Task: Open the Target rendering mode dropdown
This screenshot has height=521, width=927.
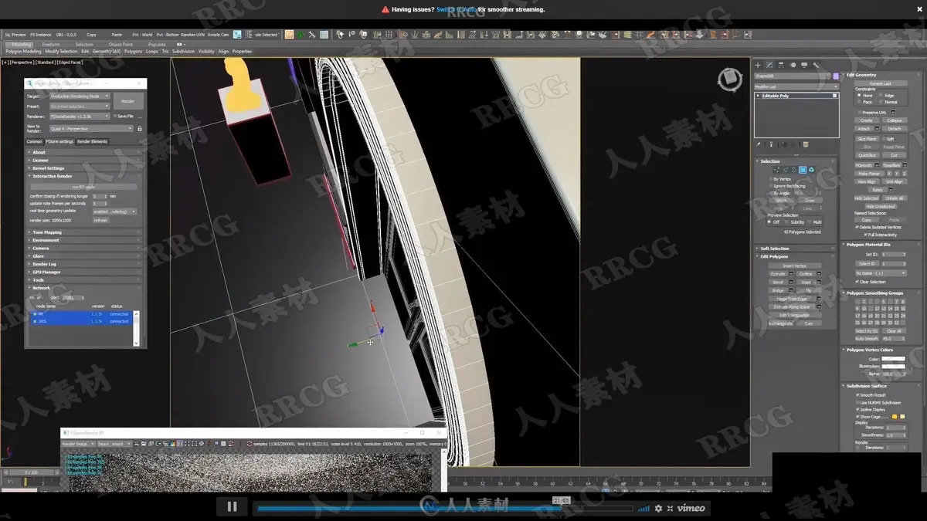Action: (x=80, y=96)
